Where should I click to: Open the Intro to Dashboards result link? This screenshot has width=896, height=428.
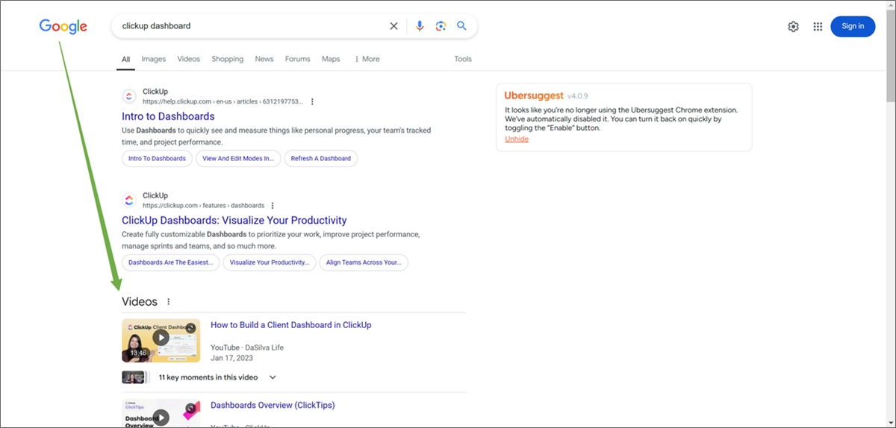click(168, 116)
